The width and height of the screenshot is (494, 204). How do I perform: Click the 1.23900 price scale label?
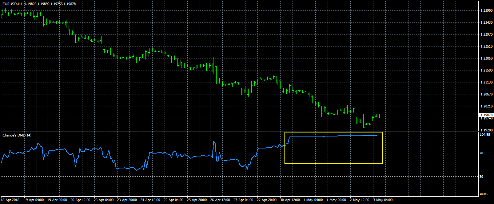click(x=486, y=11)
